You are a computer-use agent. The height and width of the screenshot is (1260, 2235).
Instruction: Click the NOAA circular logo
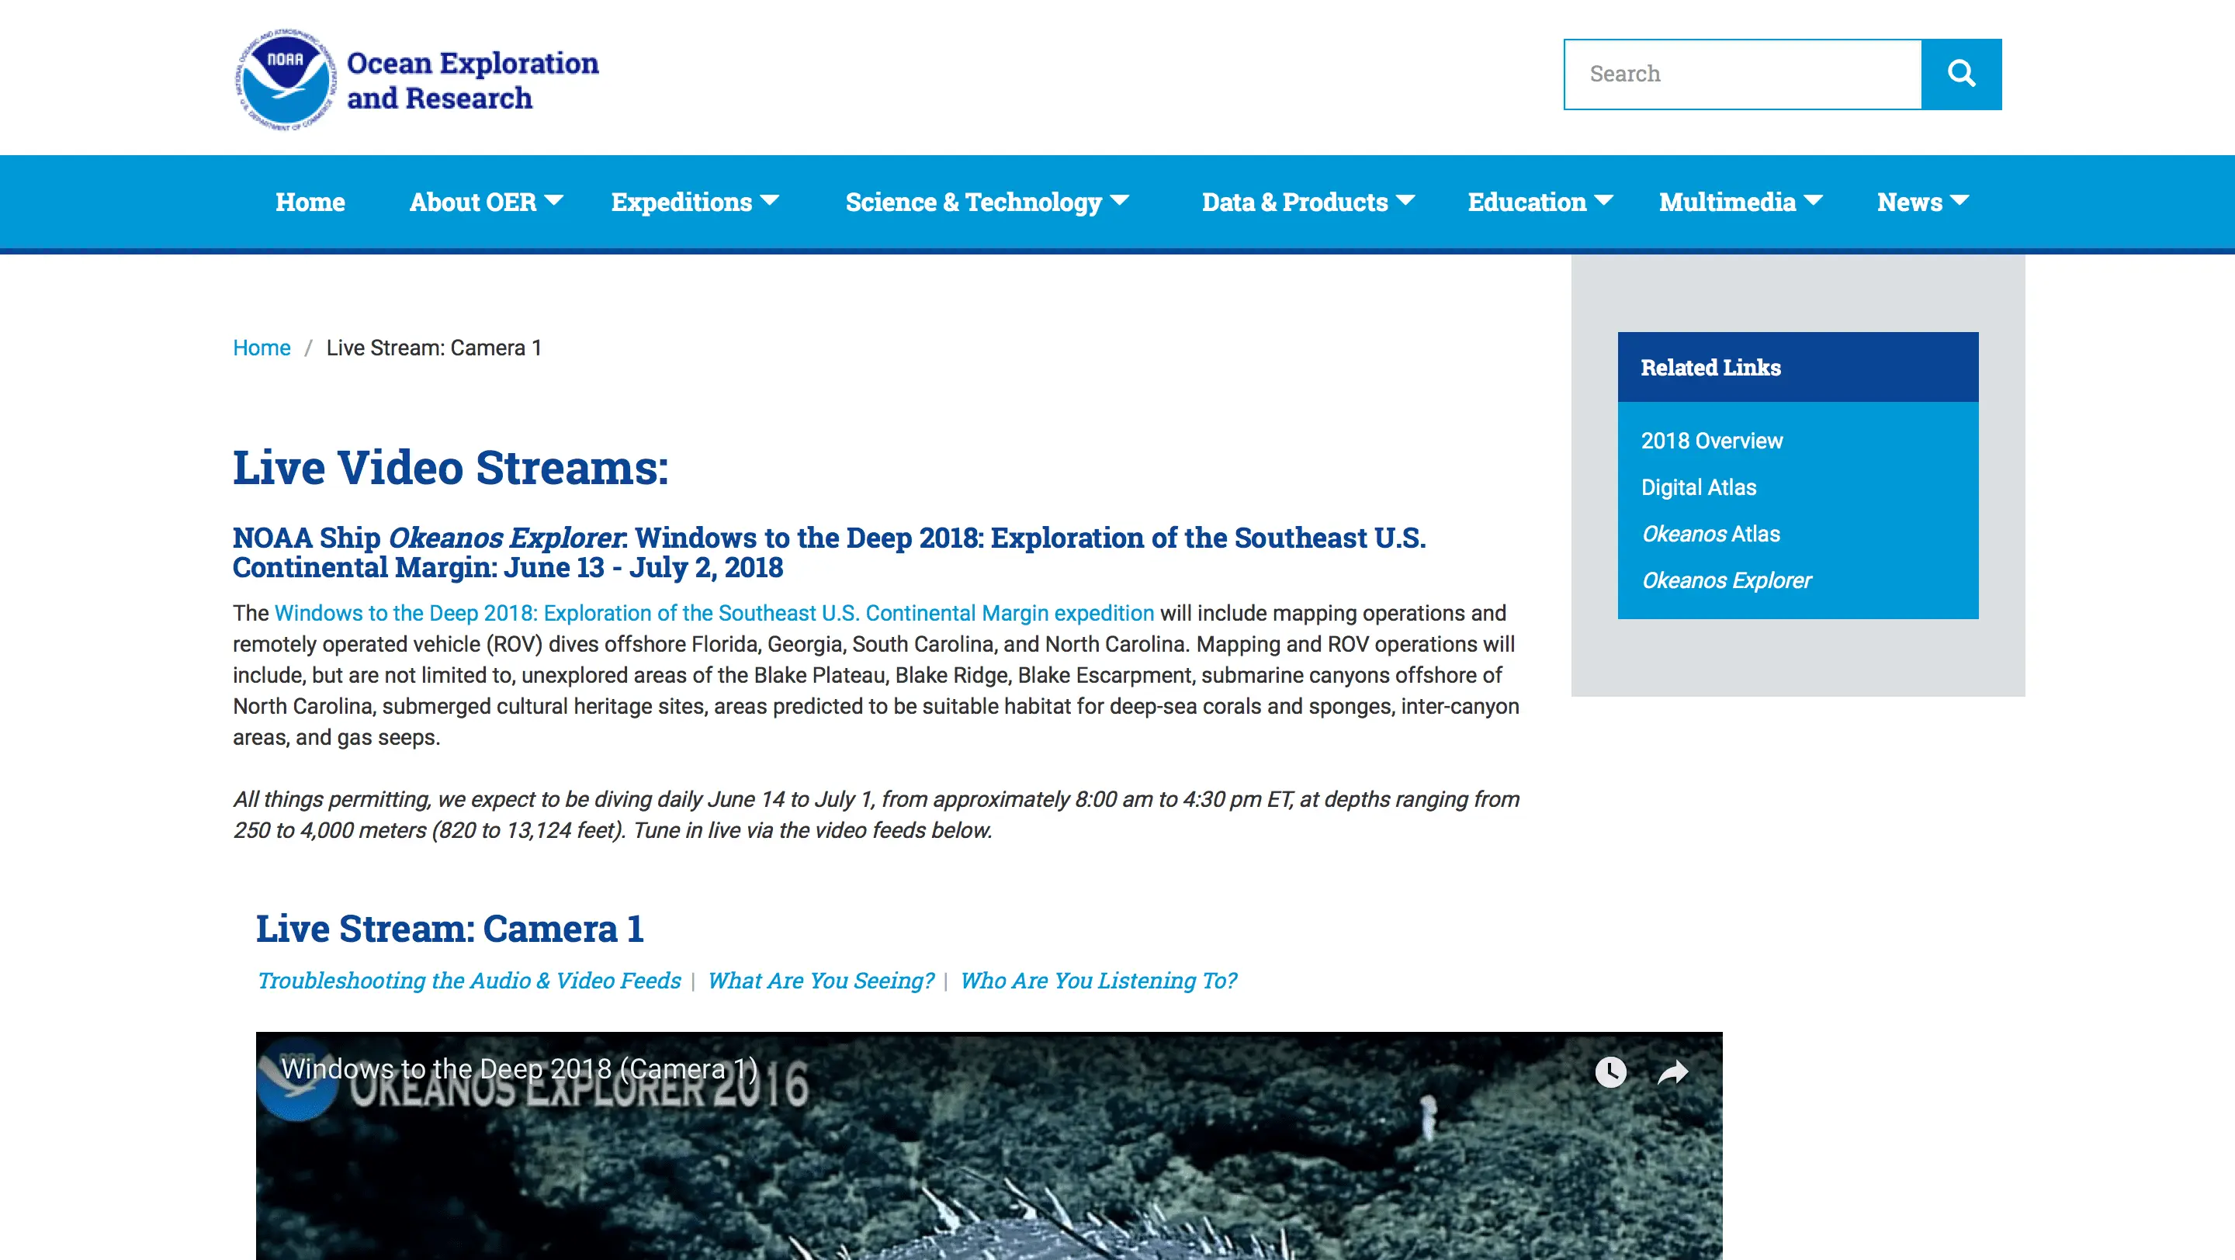286,80
